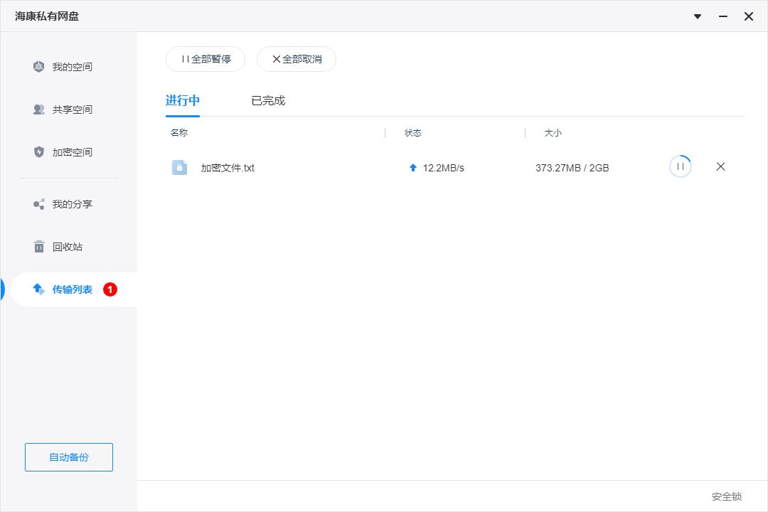The image size is (768, 512).
Task: Click the circular upload progress indicator
Action: [x=681, y=166]
